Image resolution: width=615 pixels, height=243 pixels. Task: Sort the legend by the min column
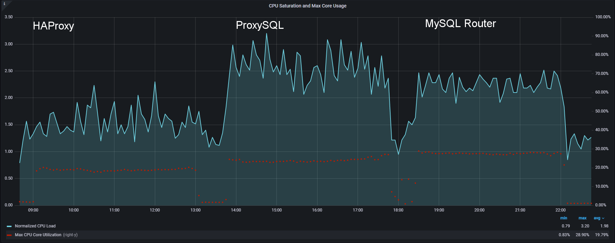[x=563, y=218]
